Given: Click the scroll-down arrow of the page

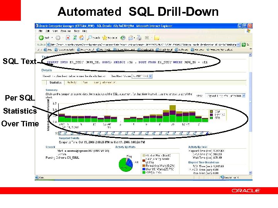Looking at the screenshot, I should [x=250, y=173].
